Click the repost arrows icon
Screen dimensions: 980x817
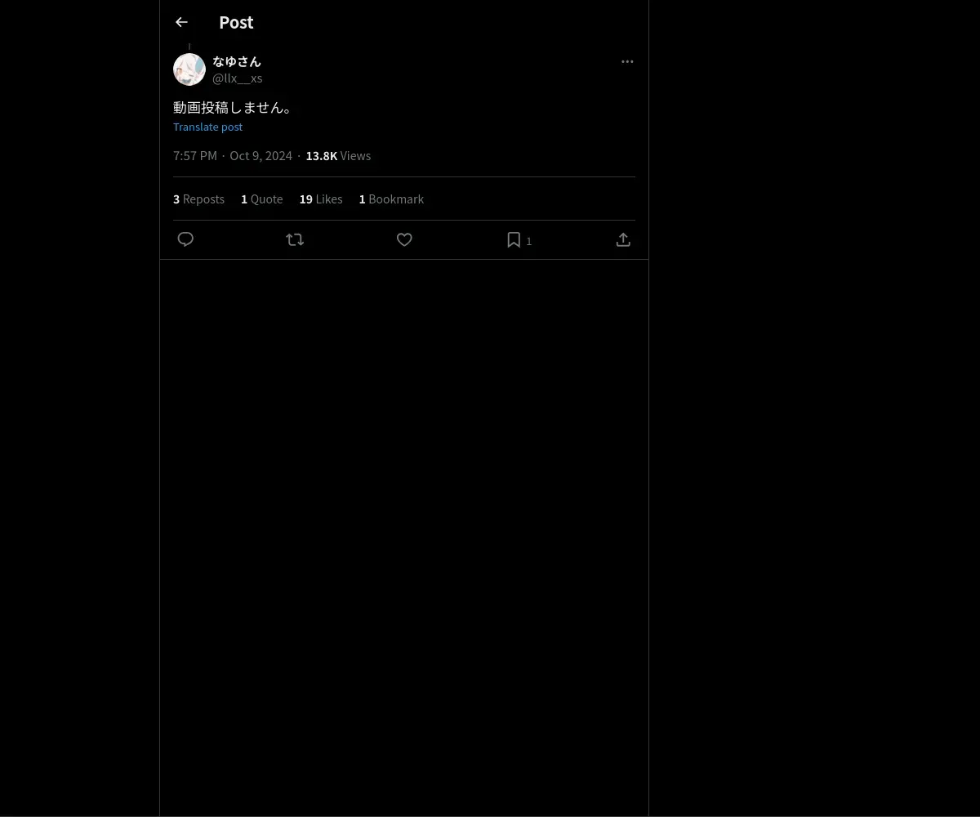[x=295, y=239]
